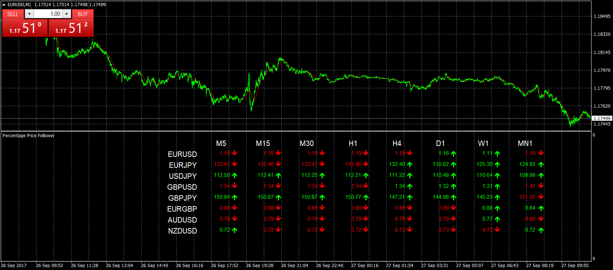Click the EURGBP row label

tap(182, 209)
